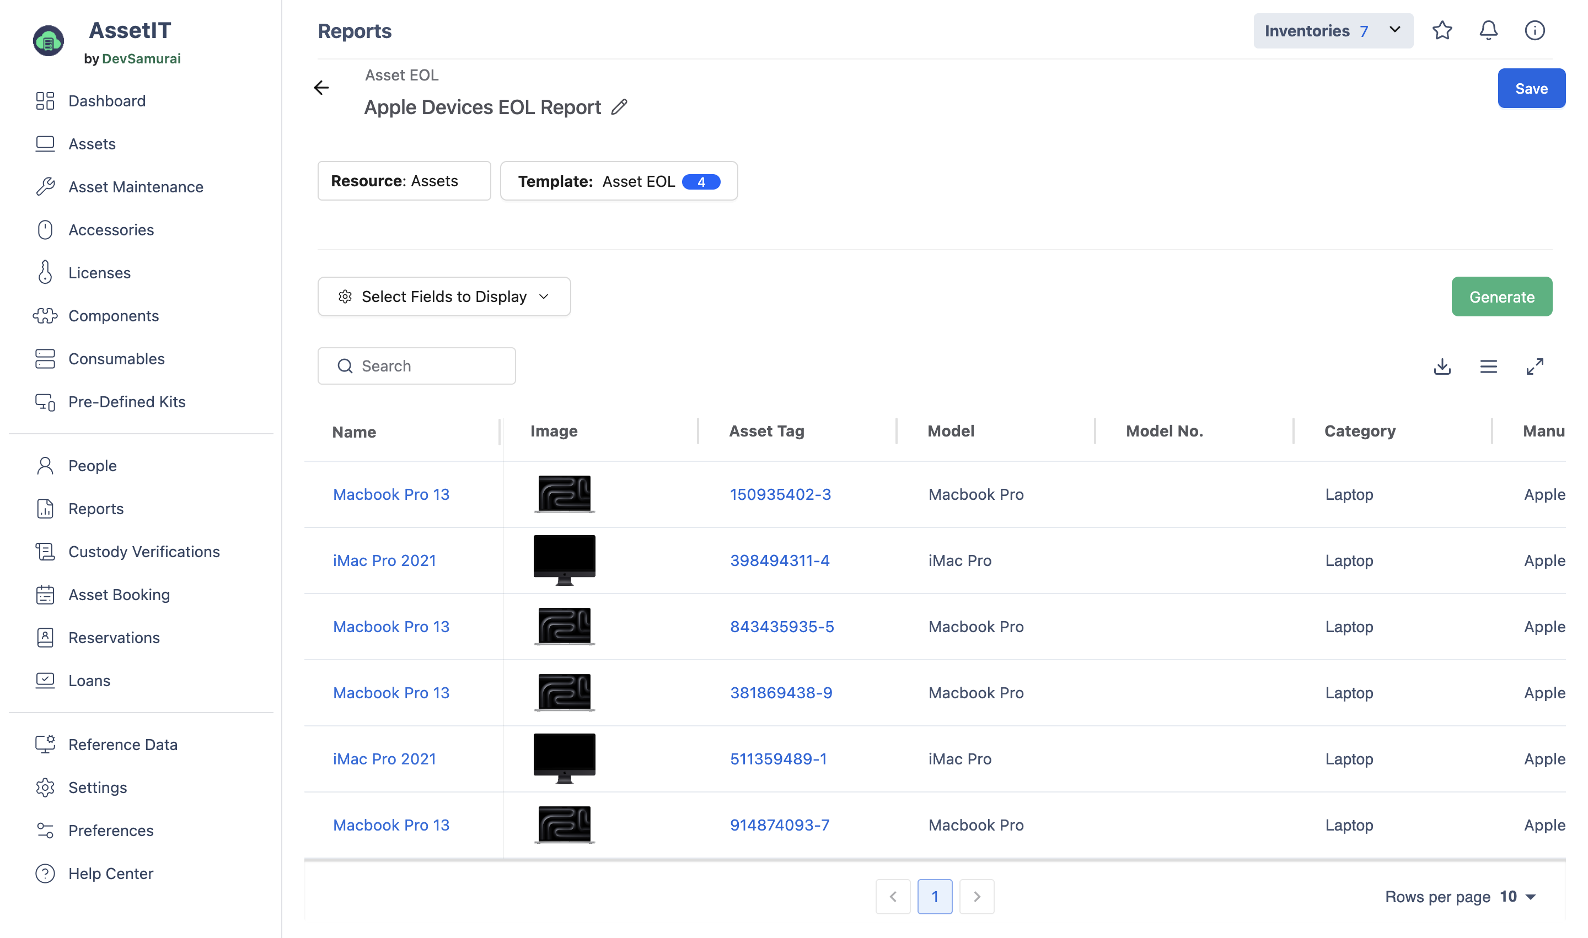Open asset tag 398494311-4
Viewport: 1588px width, 938px height.
click(x=779, y=560)
